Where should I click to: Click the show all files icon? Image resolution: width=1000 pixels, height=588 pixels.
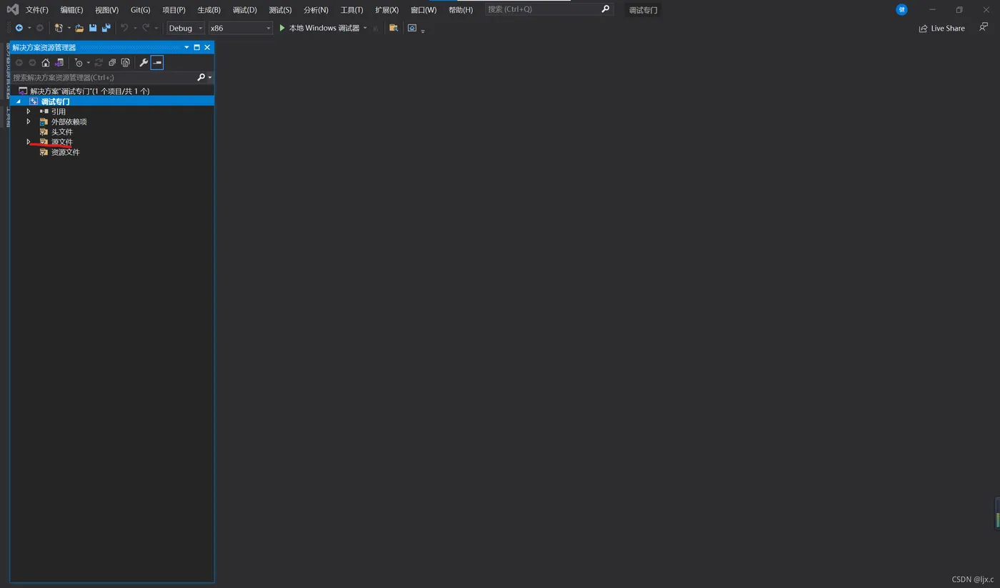[x=126, y=63]
